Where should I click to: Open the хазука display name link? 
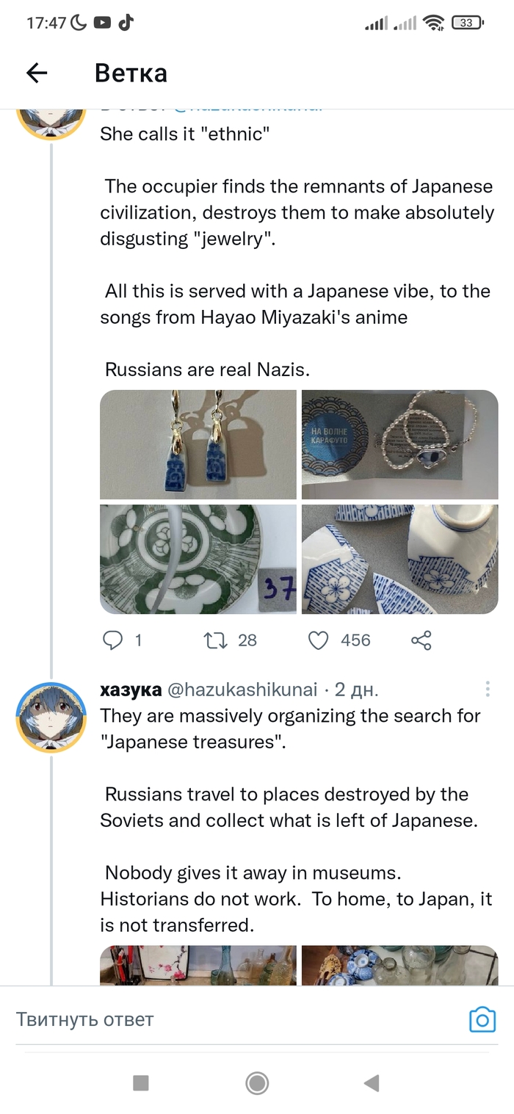click(131, 690)
